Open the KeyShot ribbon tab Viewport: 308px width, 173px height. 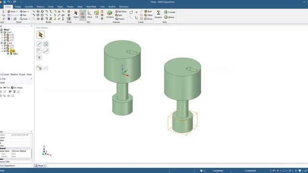pyautogui.click(x=112, y=7)
